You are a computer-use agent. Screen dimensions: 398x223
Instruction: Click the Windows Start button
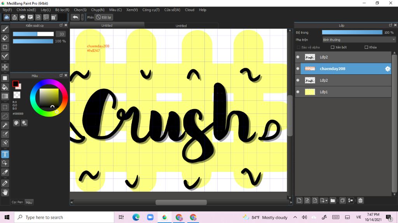click(7, 217)
